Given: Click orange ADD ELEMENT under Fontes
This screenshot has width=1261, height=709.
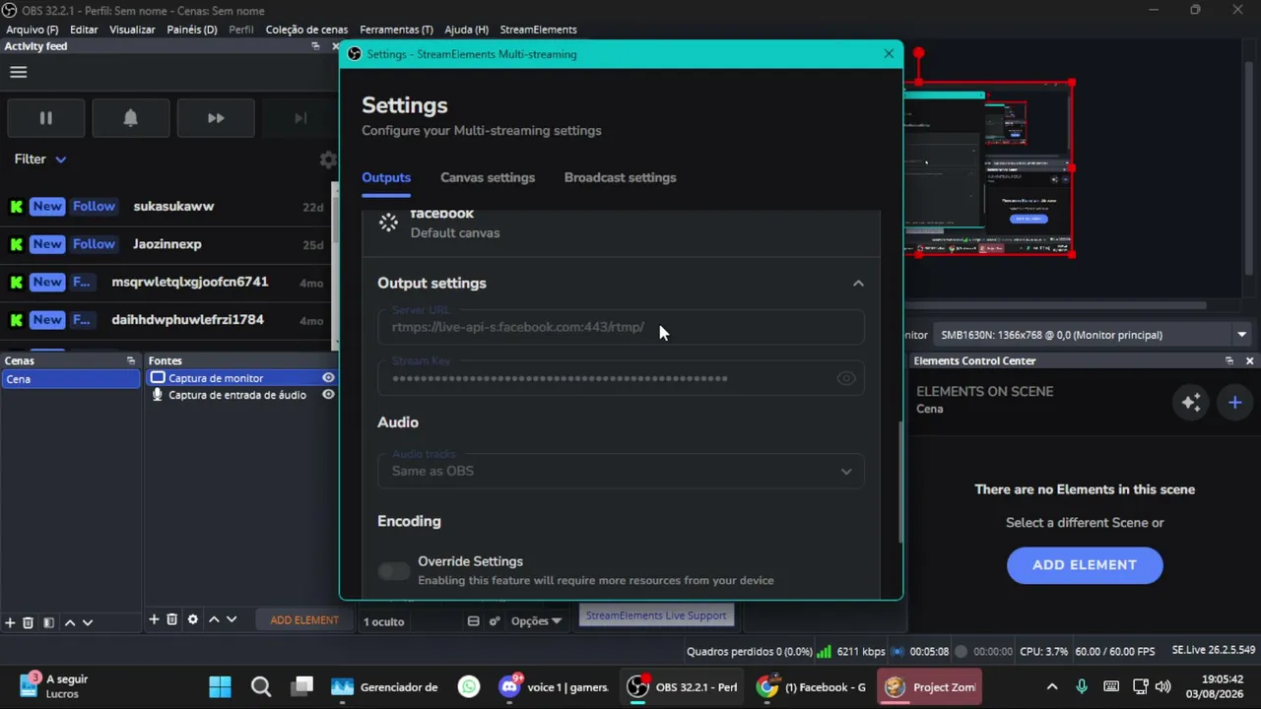Looking at the screenshot, I should (304, 620).
